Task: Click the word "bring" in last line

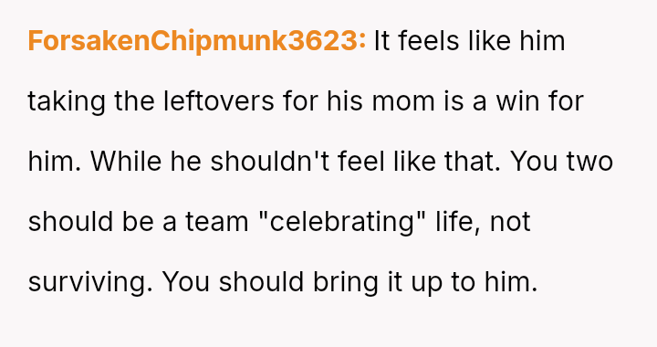Action: click(x=346, y=281)
